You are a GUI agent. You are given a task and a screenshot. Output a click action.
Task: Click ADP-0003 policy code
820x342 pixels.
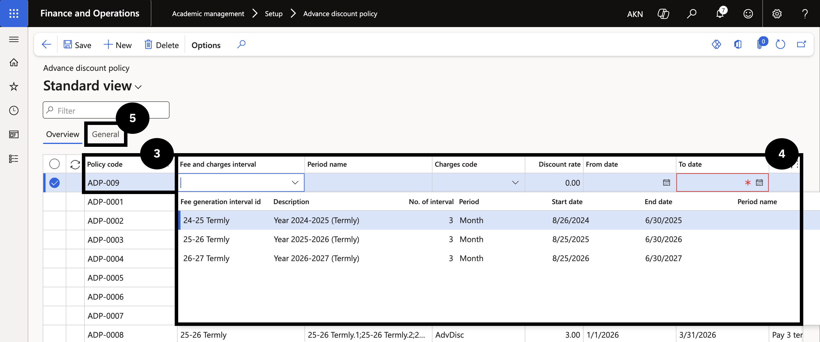[x=105, y=240]
